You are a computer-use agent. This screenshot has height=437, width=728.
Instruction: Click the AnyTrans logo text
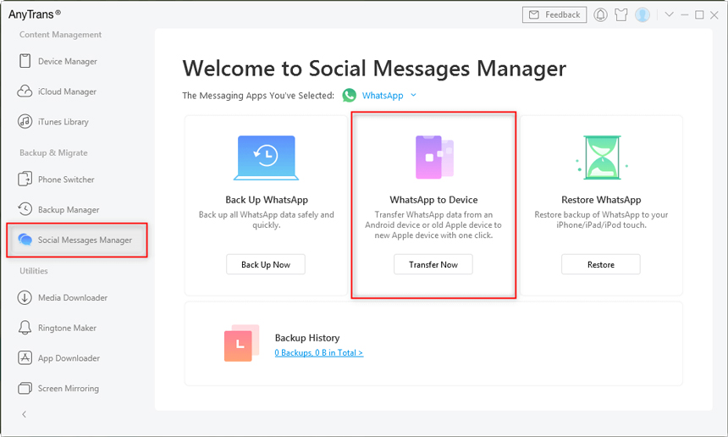pos(35,14)
